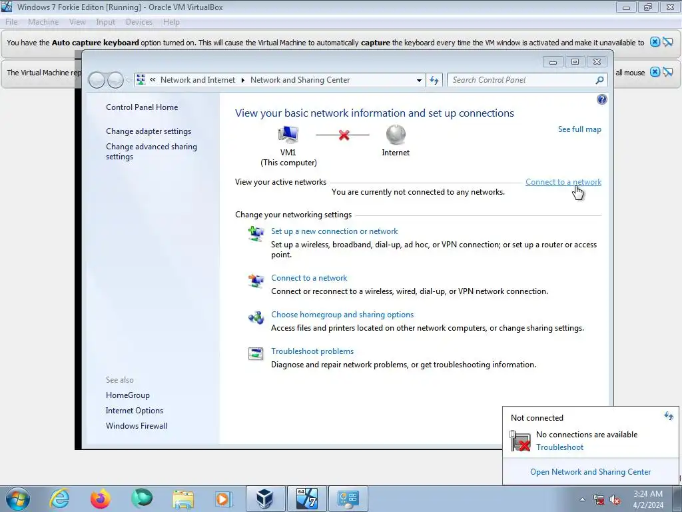Click the taskbar clock showing 3:24 AM
This screenshot has width=682, height=512.
coord(648,499)
